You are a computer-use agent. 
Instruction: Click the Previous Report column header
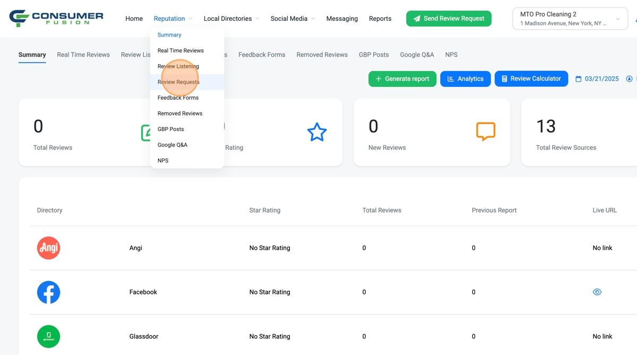(x=494, y=210)
